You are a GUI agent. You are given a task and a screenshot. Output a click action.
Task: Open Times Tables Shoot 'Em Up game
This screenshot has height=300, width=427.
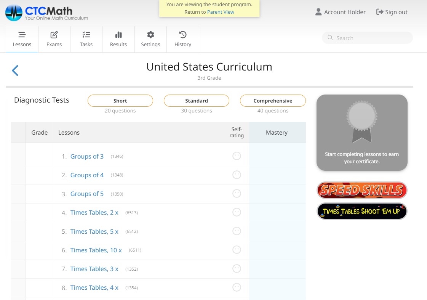coord(362,211)
